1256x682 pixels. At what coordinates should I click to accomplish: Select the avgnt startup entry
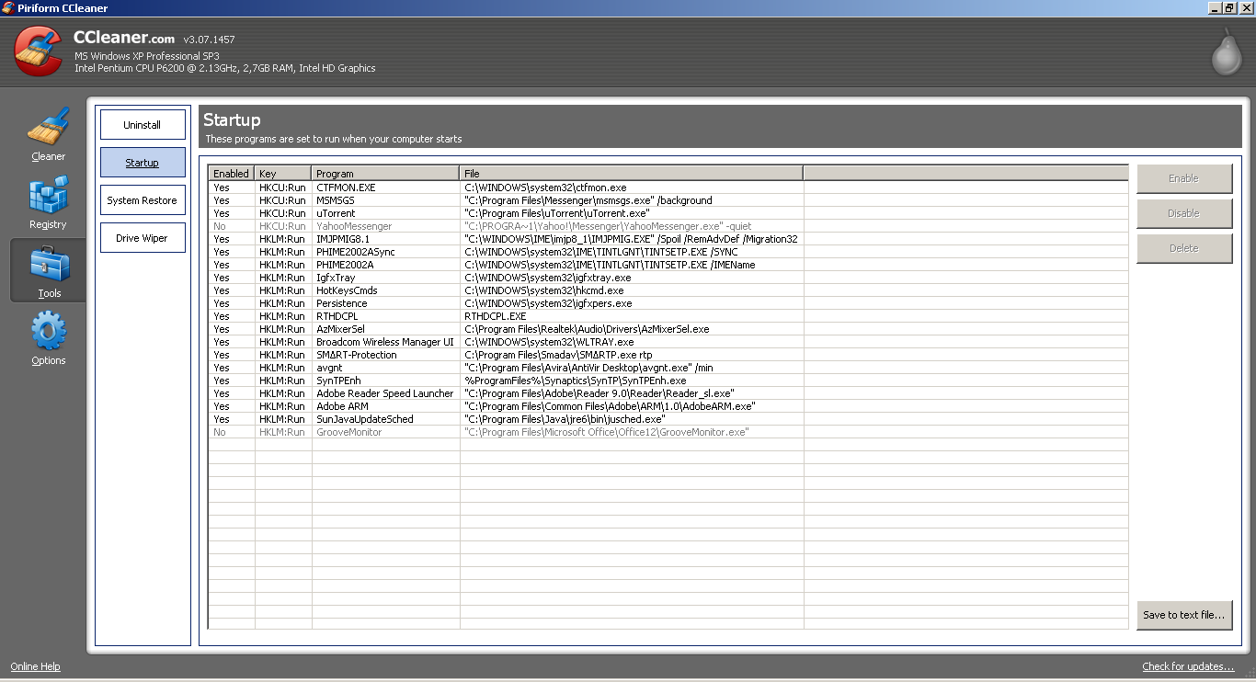coord(329,368)
